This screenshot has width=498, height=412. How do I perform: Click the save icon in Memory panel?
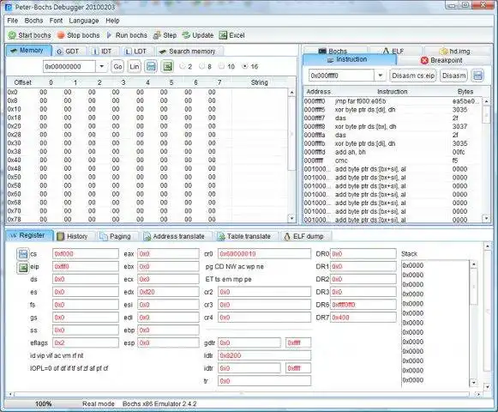point(151,66)
